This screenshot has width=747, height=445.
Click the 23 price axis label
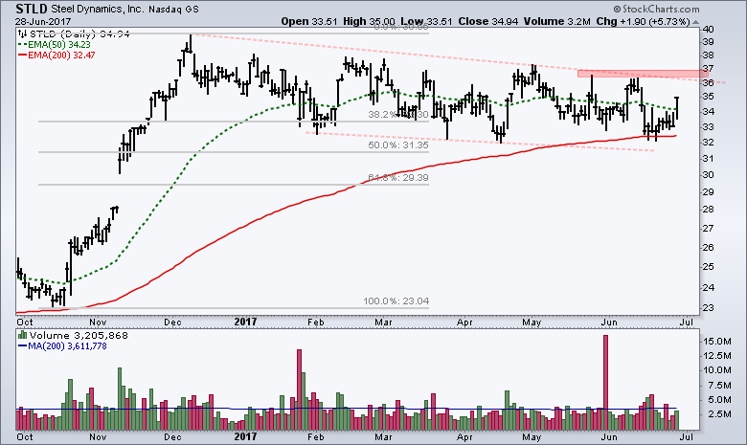point(708,307)
